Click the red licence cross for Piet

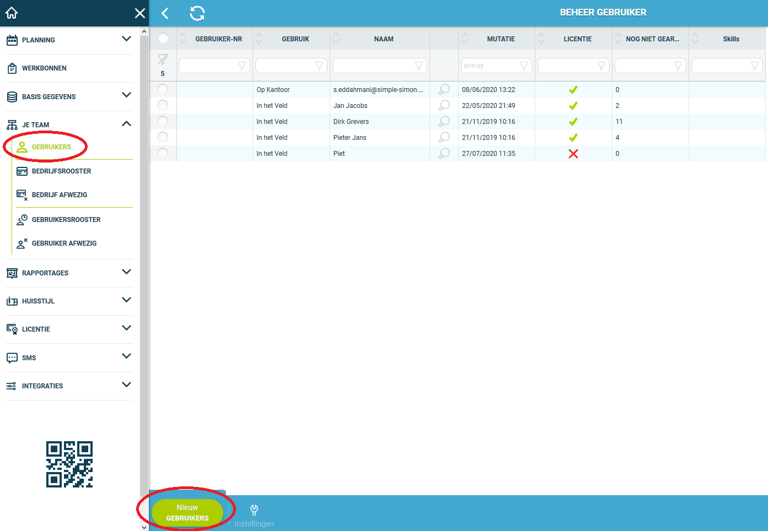pyautogui.click(x=573, y=154)
